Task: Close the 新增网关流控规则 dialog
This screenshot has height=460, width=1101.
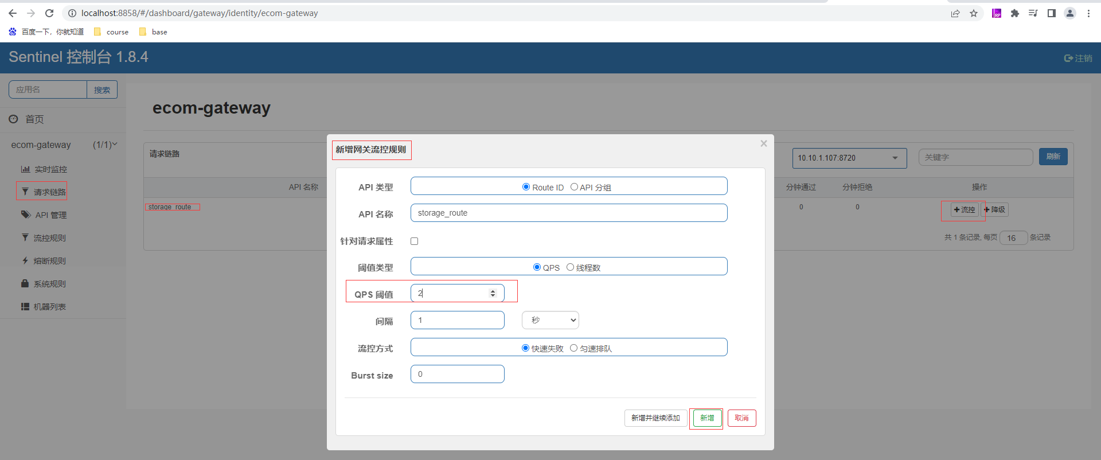Action: pos(764,143)
